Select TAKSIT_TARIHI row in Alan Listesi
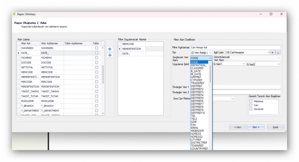 59,91
